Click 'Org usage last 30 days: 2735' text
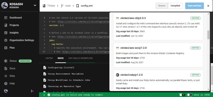Image resolution: width=213 pixels, height=97 pixels. pos(130,58)
